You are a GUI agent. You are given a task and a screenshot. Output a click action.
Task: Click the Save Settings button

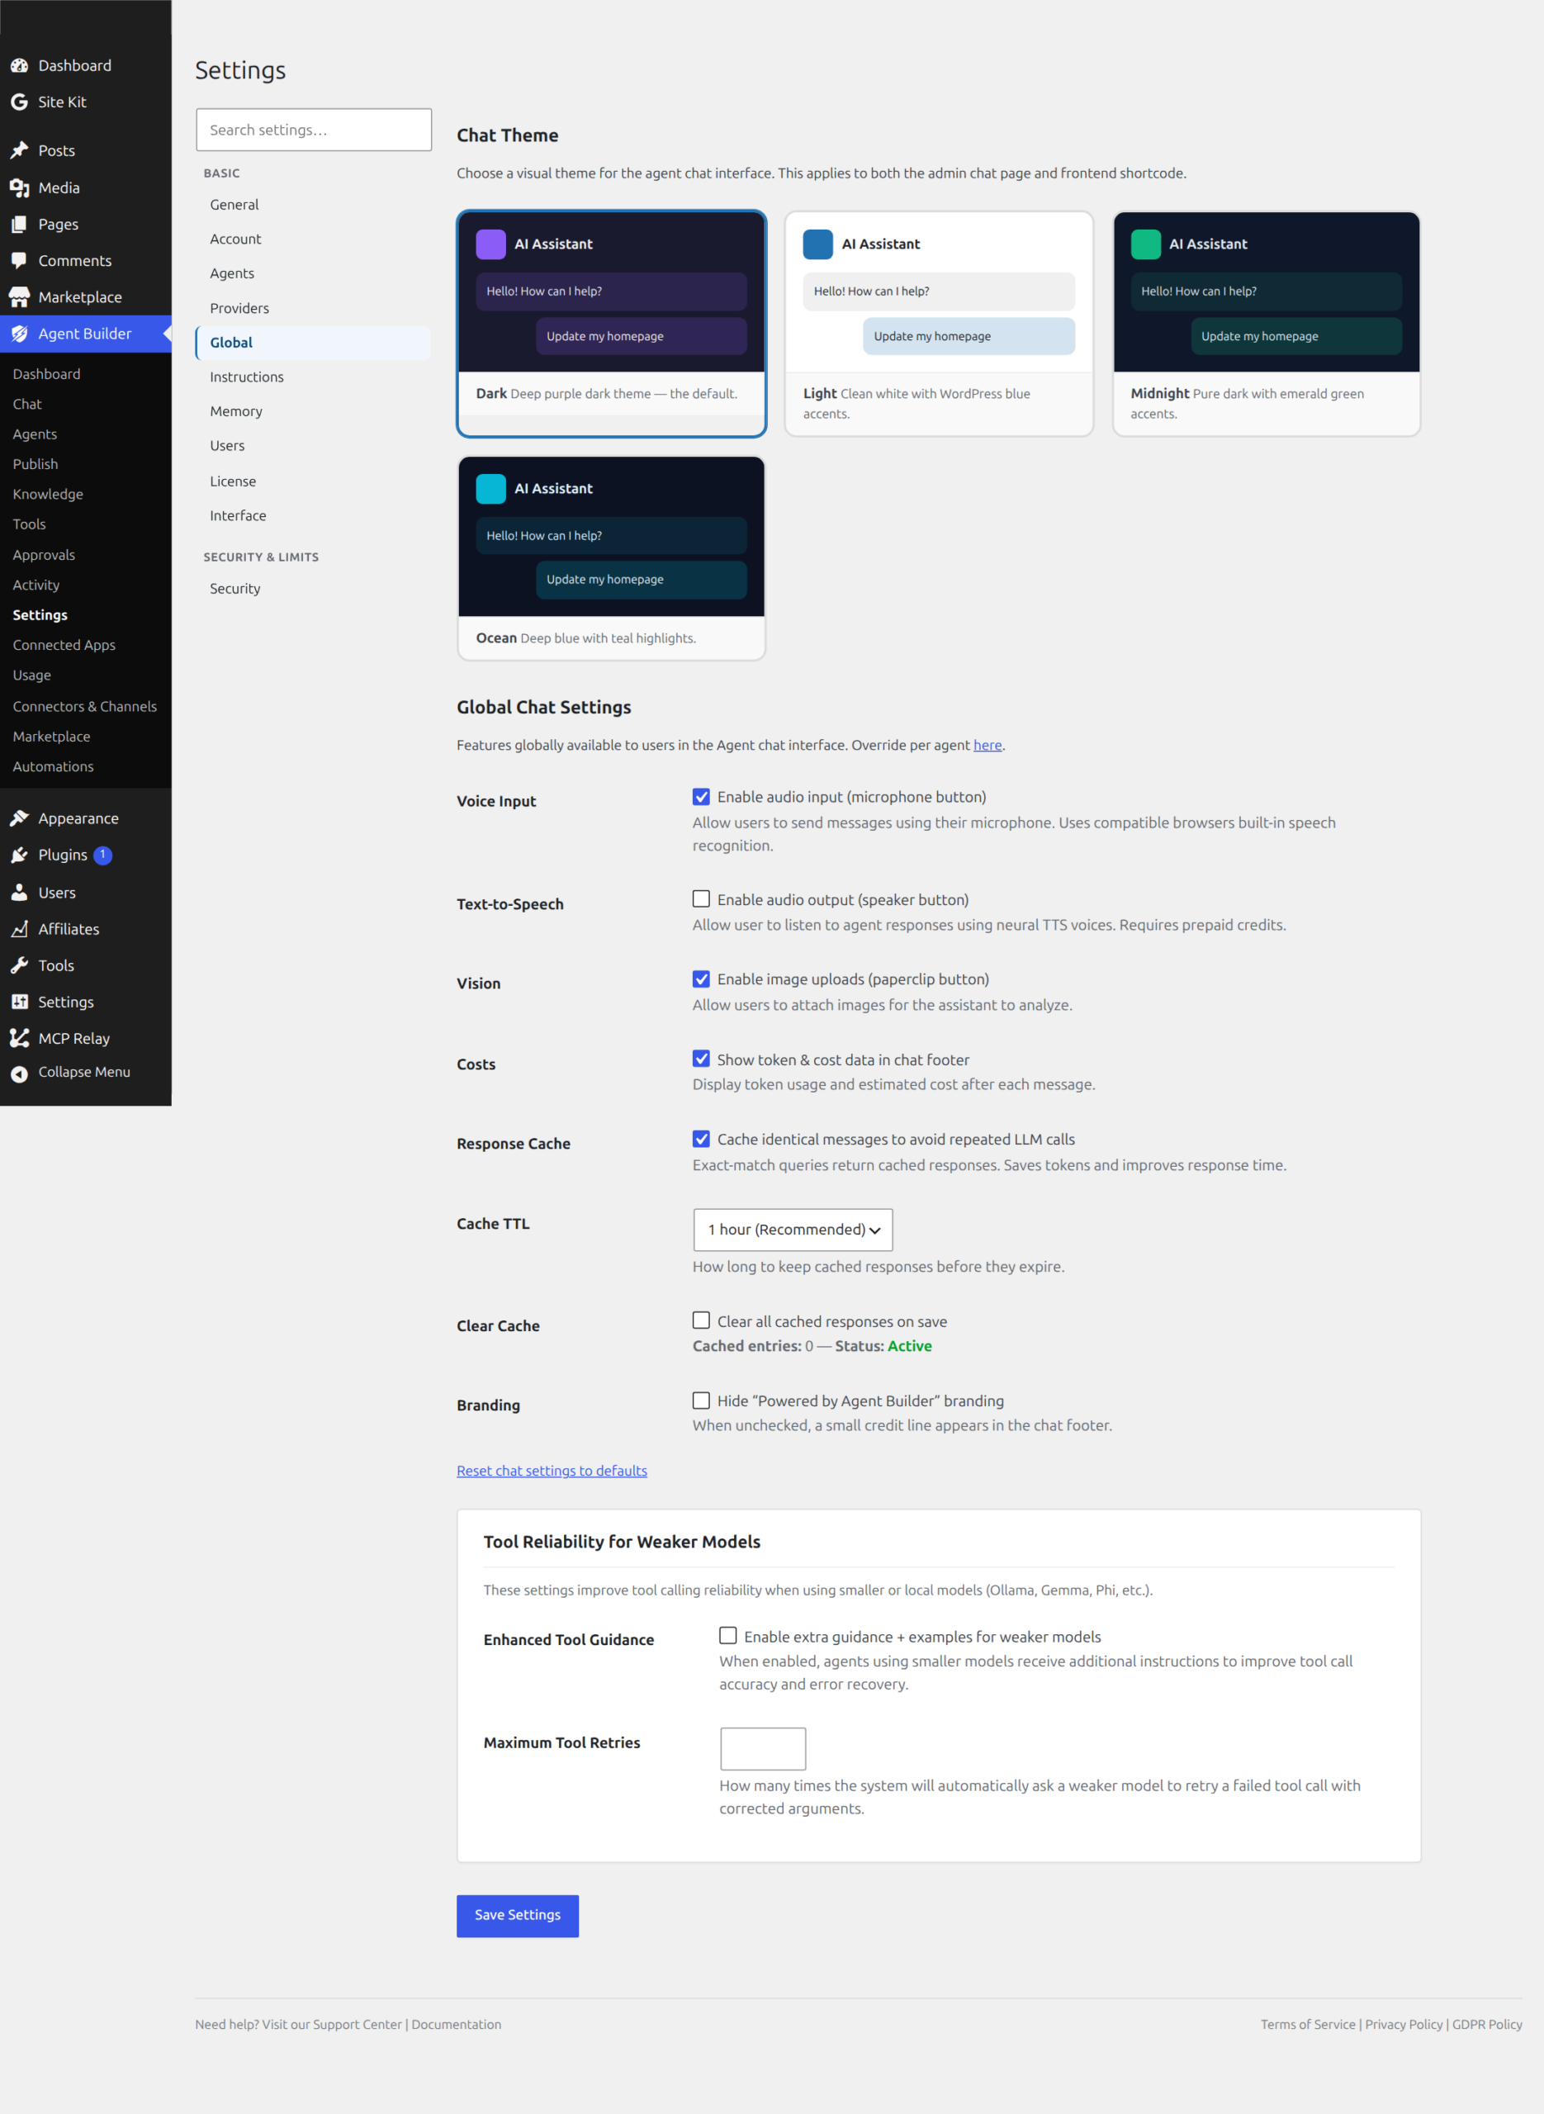(518, 1916)
